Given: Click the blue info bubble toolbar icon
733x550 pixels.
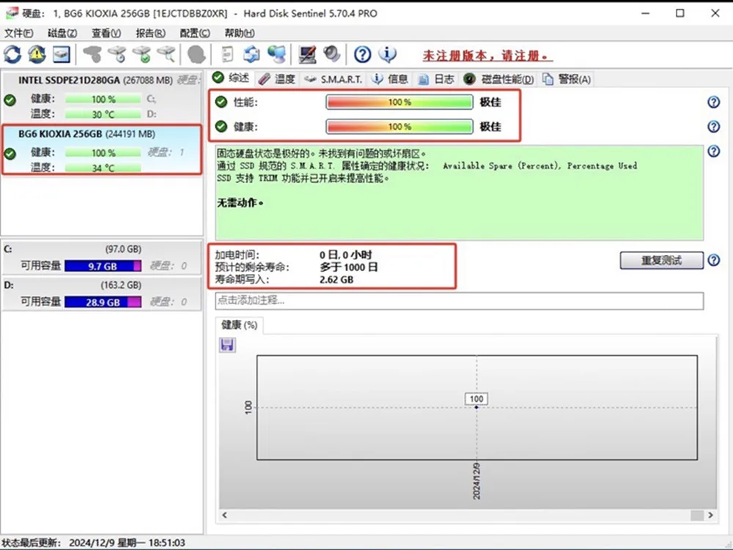Looking at the screenshot, I should (x=388, y=55).
